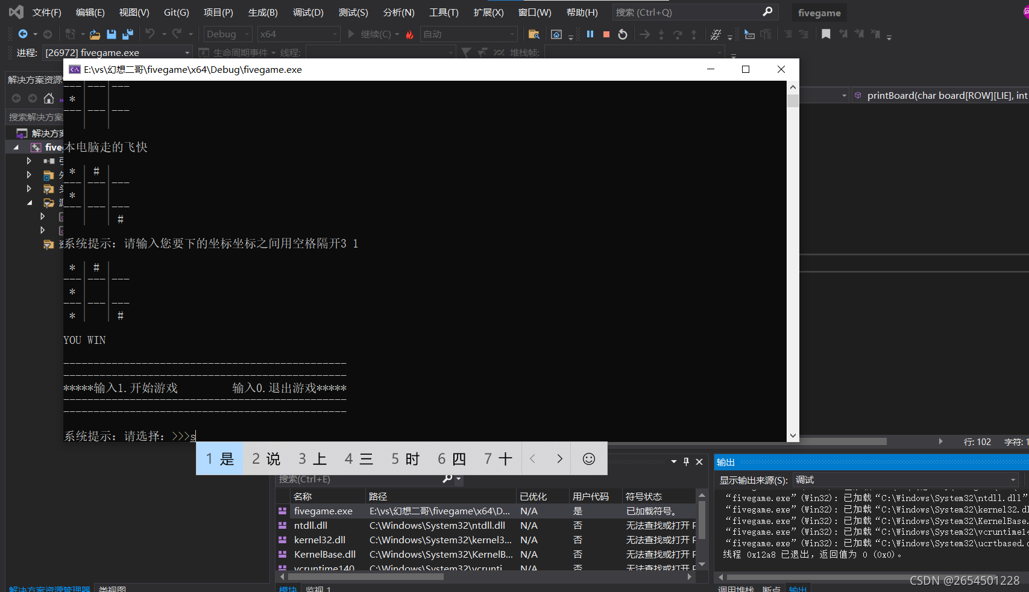Pause debugging with the Break All icon

pos(590,34)
